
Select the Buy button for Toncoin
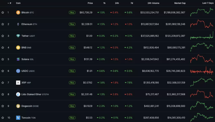click(x=72, y=118)
